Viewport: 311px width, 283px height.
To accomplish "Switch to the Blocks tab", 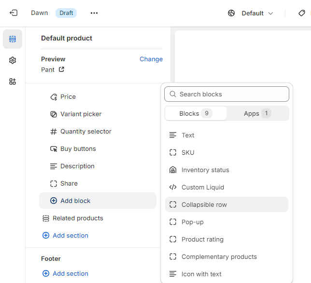I will 196,113.
